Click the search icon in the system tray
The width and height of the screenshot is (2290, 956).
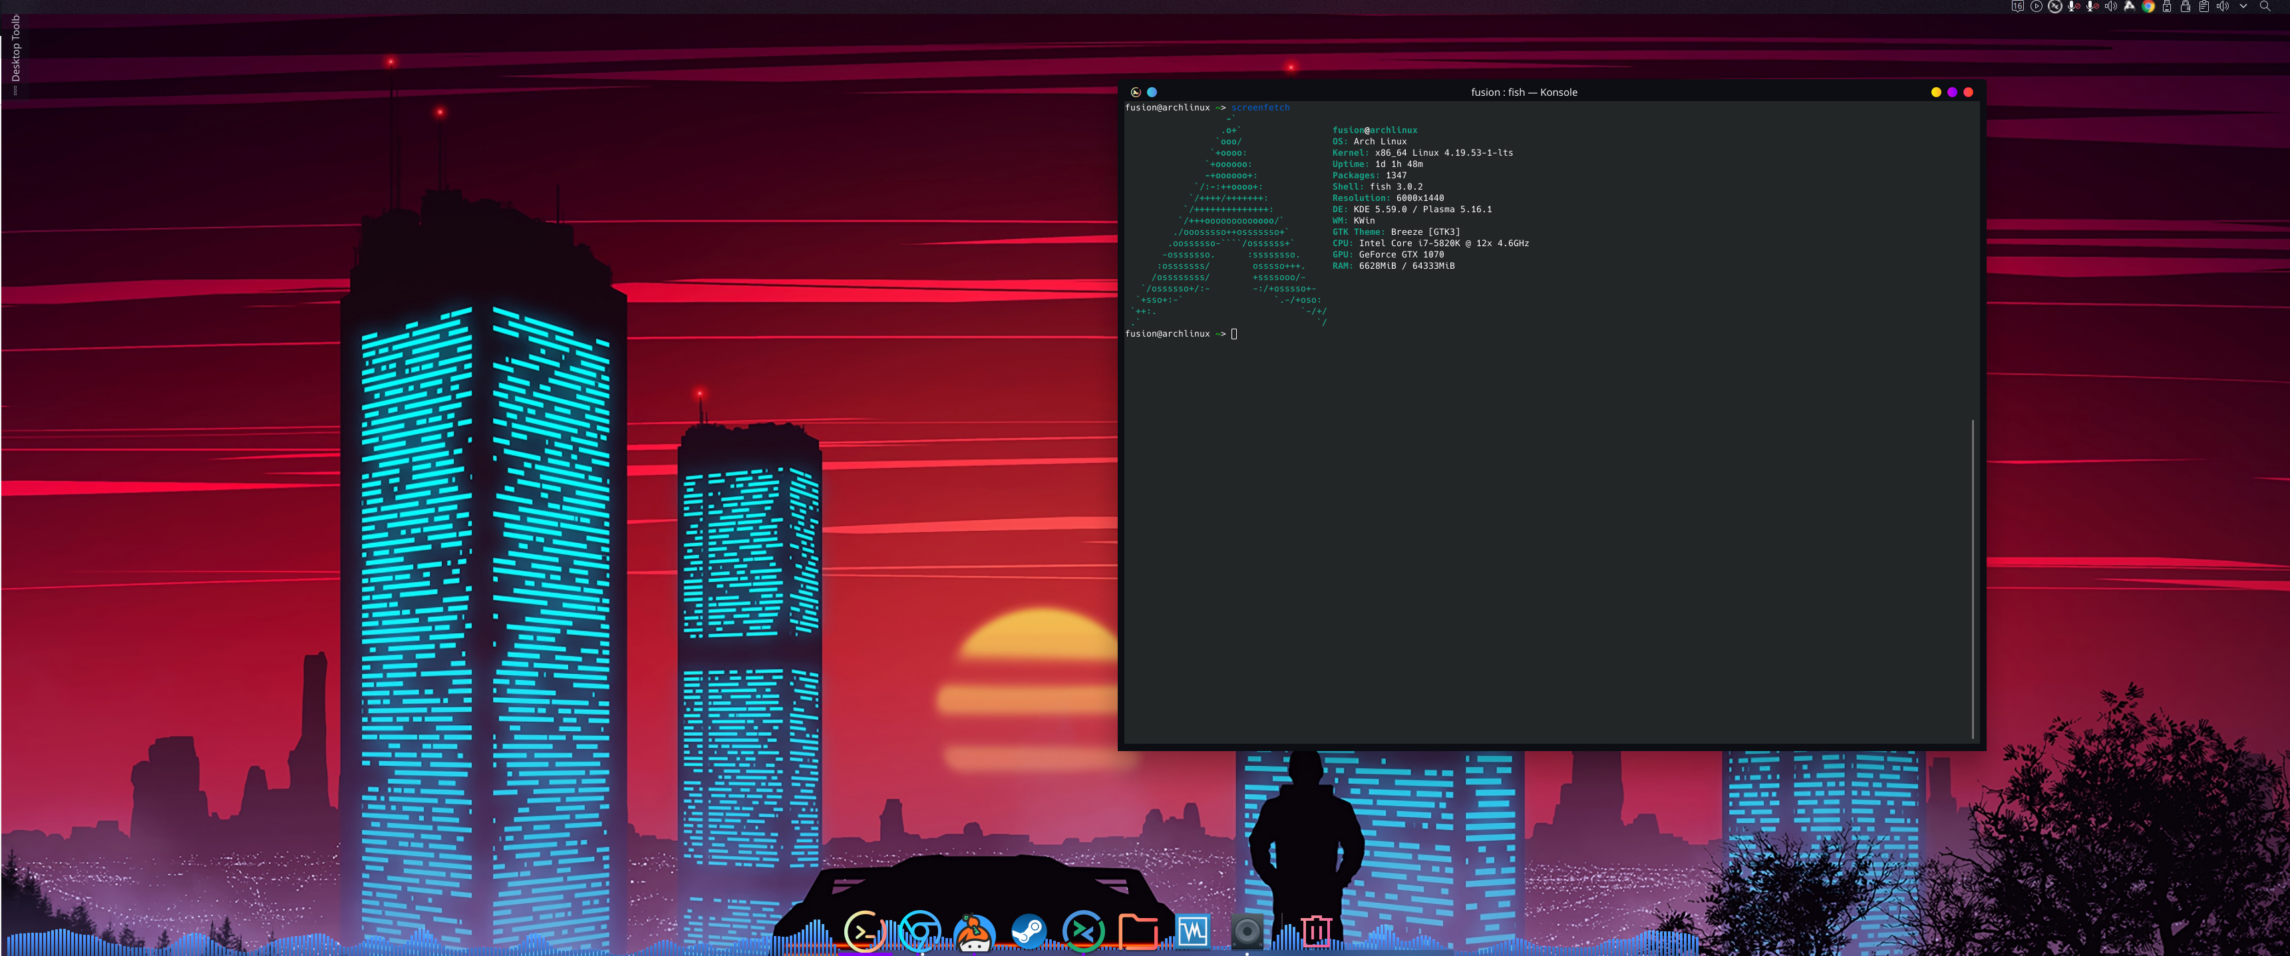(x=2266, y=6)
